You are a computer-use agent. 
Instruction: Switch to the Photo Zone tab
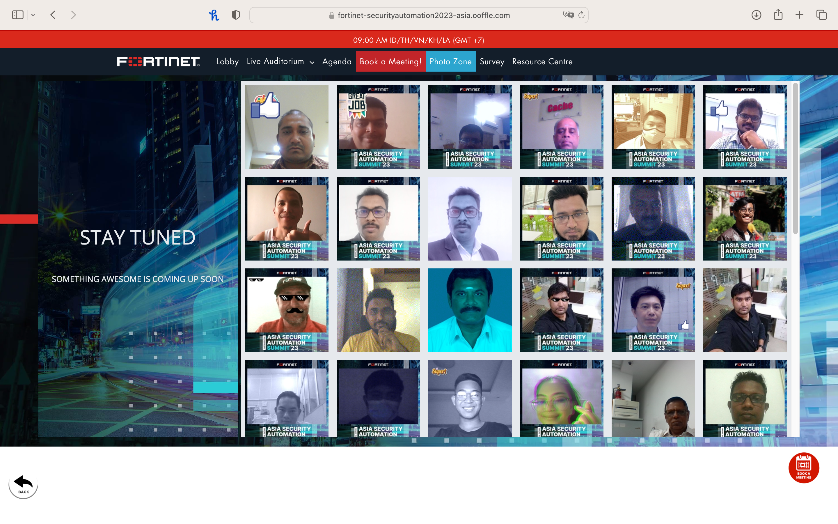[x=450, y=61]
